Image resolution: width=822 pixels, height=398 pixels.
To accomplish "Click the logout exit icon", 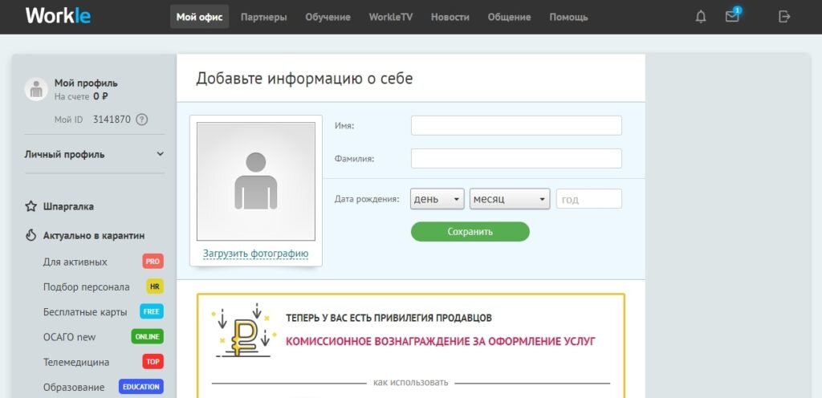I will [784, 17].
